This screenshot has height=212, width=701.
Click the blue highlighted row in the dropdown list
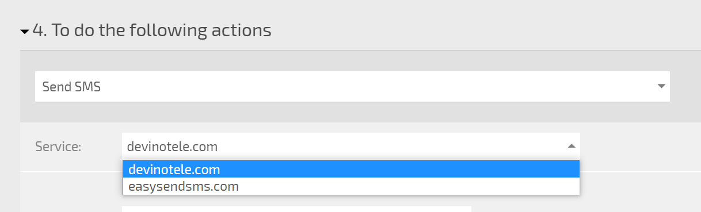point(350,170)
